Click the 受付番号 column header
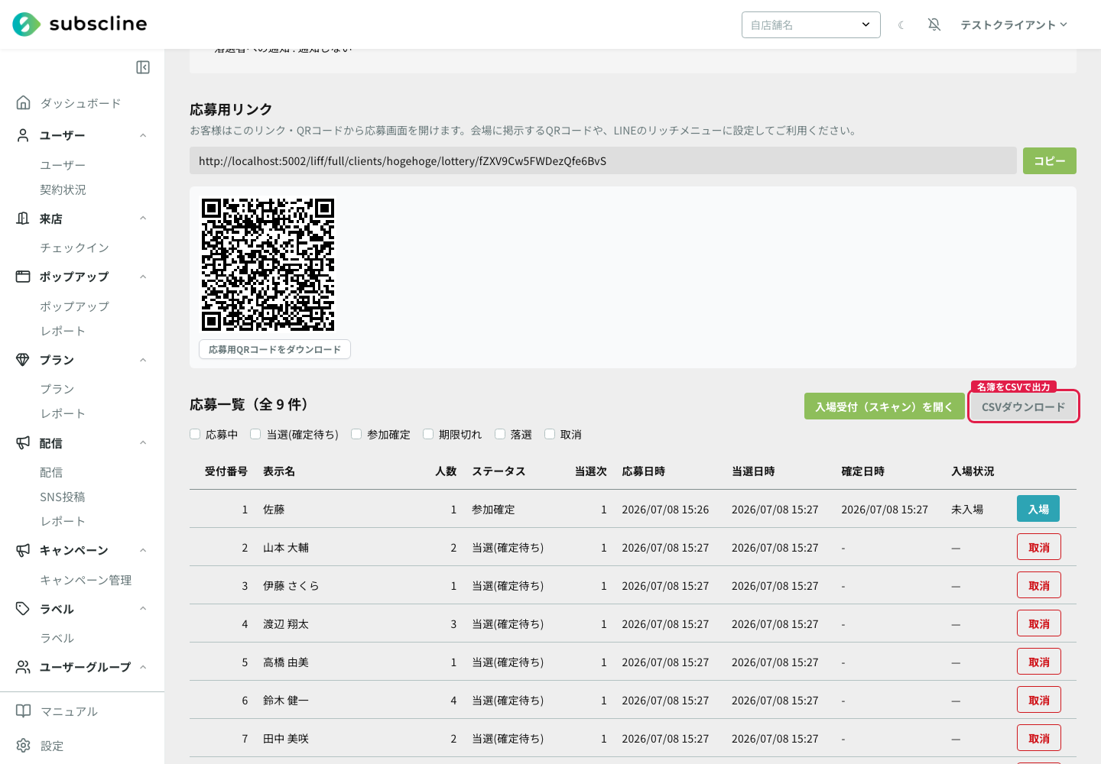This screenshot has height=764, width=1101. (226, 471)
